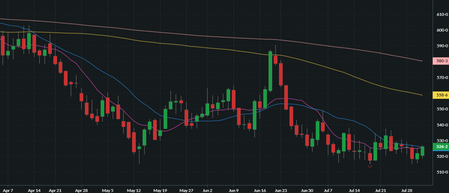Click the 610-0 price axis label
This screenshot has height=193, width=449.
pos(442,14)
